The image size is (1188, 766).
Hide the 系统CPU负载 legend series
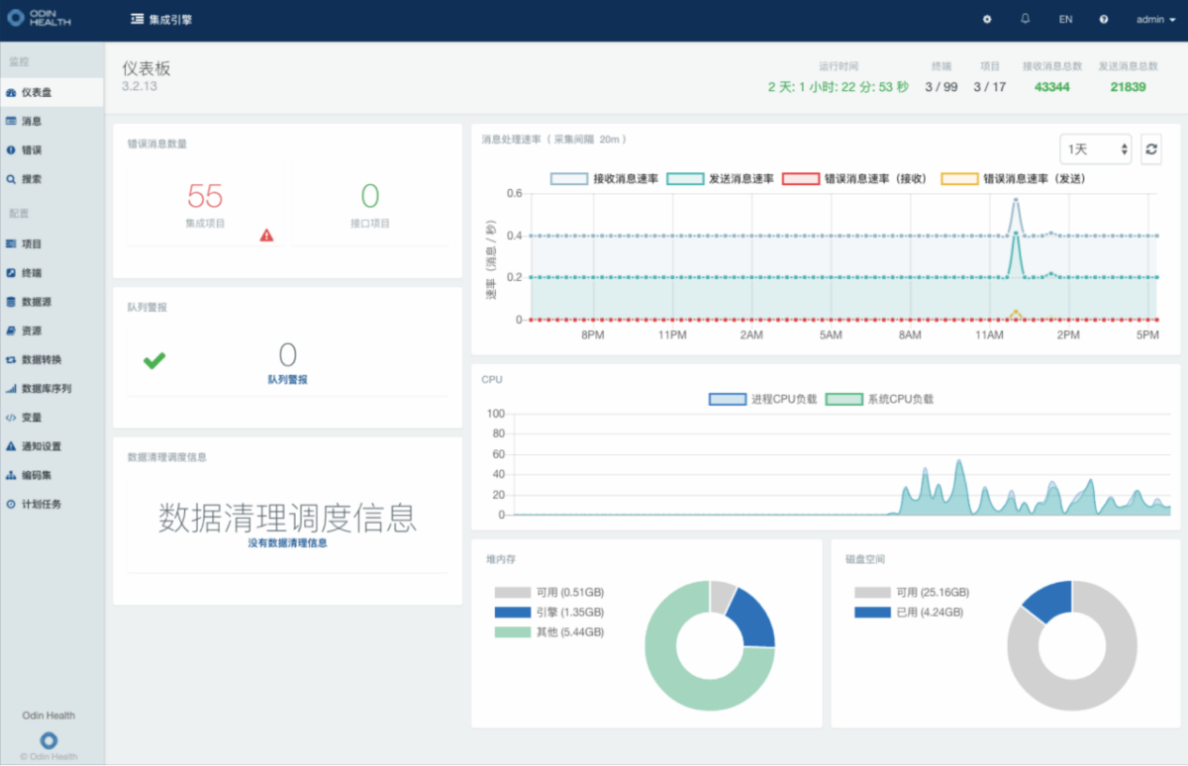click(x=879, y=399)
